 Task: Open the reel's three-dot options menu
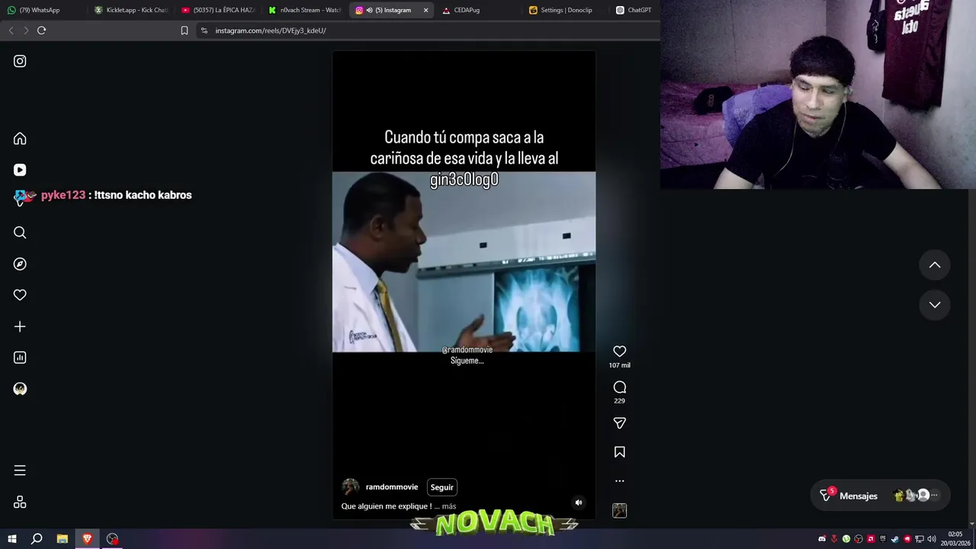(x=619, y=481)
